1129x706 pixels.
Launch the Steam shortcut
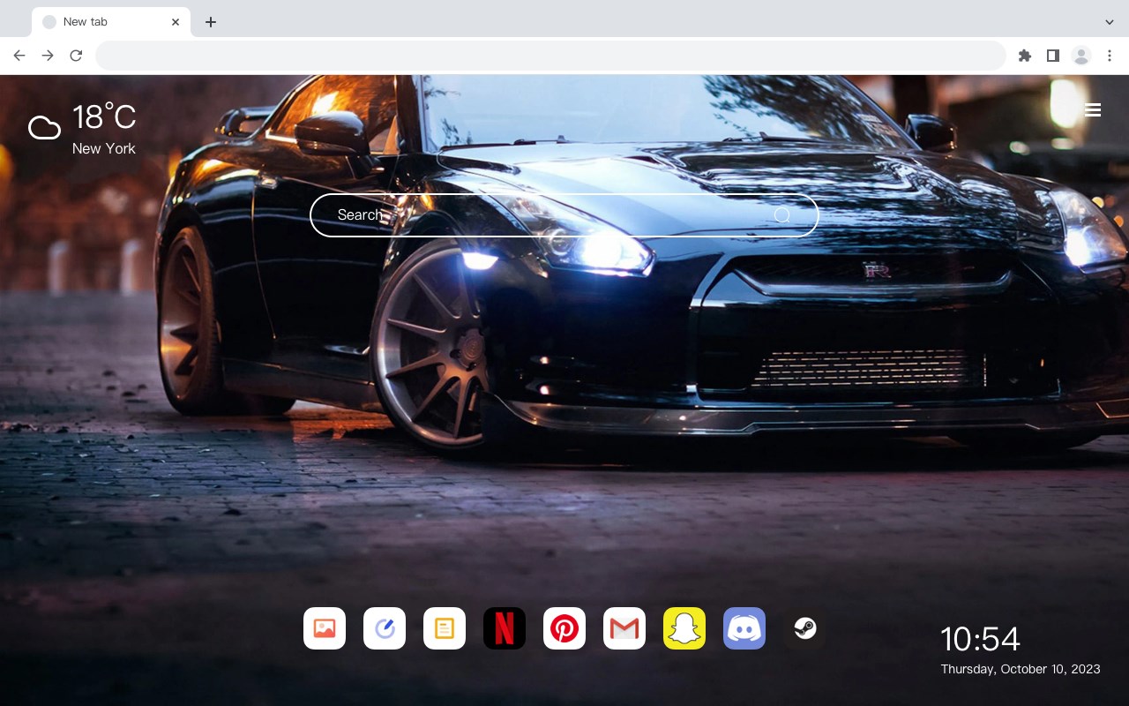click(804, 628)
